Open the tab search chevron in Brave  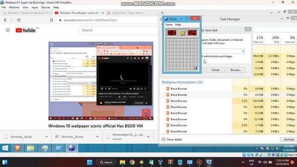click(x=271, y=13)
